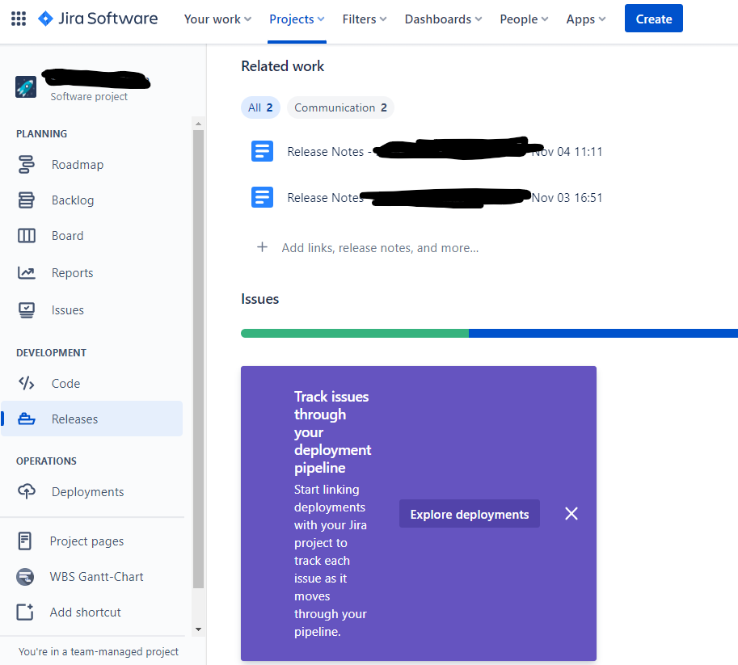Go to WBS Gantt-Chart in the sidebar
This screenshot has height=665, width=738.
coord(92,576)
